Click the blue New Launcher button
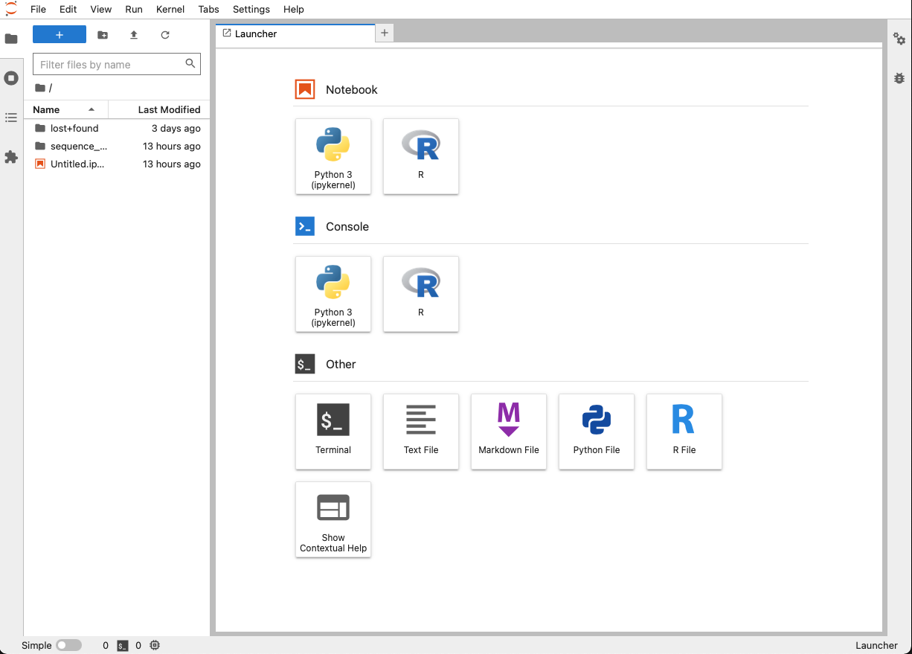 60,35
